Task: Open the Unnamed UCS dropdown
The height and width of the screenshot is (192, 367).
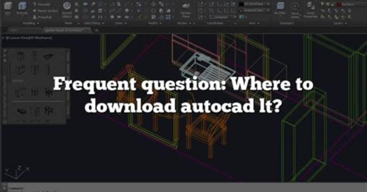Action: click(x=223, y=17)
